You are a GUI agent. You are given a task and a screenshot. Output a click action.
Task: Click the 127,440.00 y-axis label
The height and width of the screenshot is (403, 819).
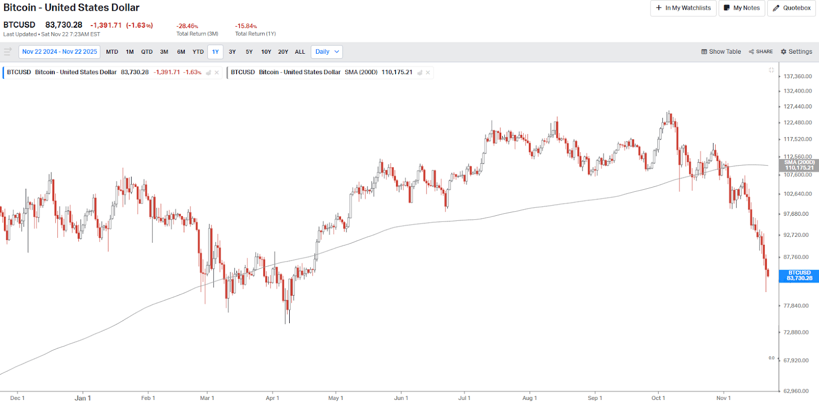(x=798, y=106)
